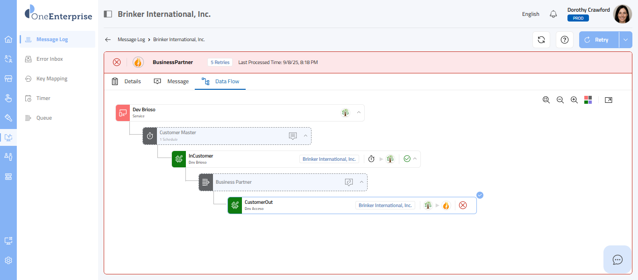This screenshot has width=638, height=280.
Task: Open the notifications bell
Action: (x=553, y=14)
